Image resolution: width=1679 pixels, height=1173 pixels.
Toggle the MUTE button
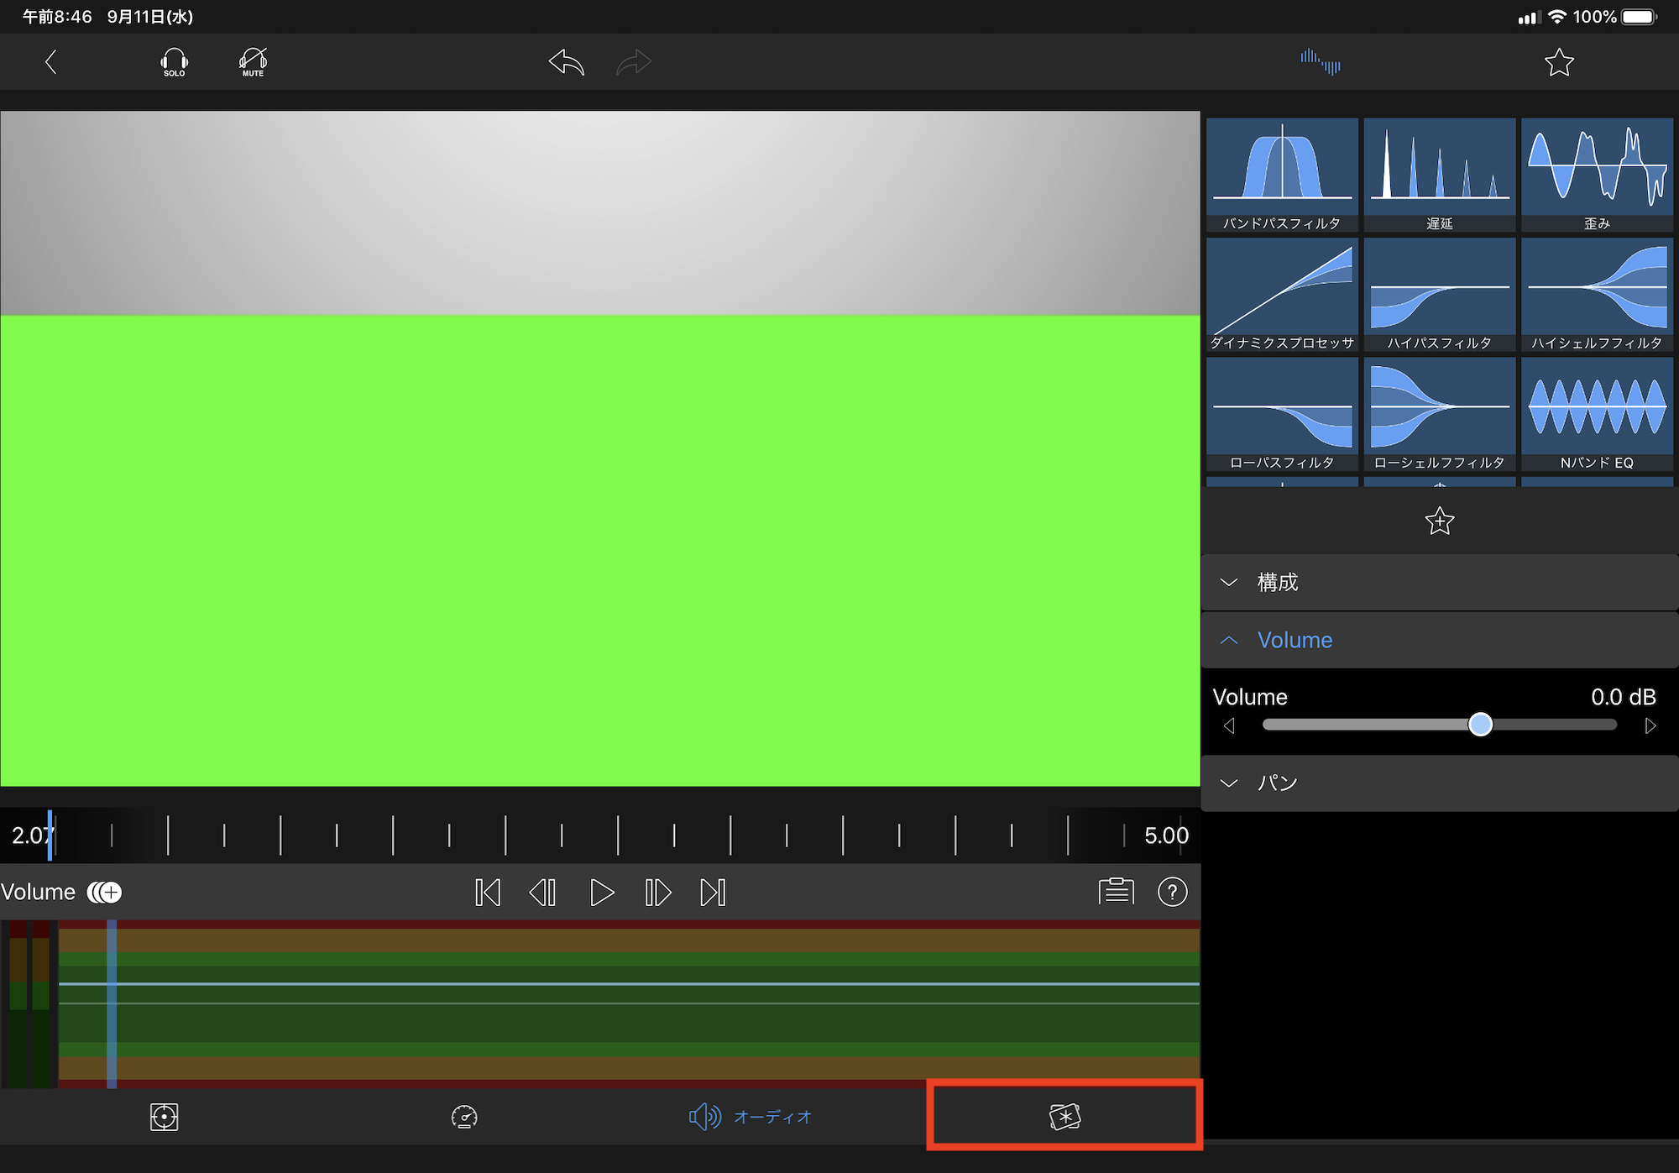pos(253,62)
